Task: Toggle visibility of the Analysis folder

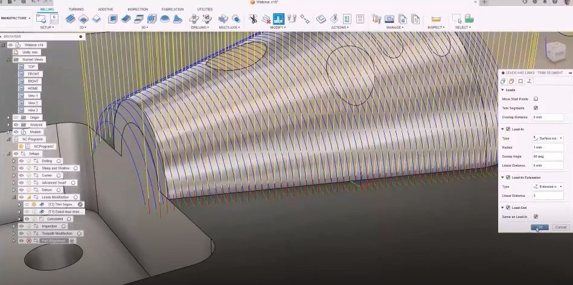Action: 16,124
